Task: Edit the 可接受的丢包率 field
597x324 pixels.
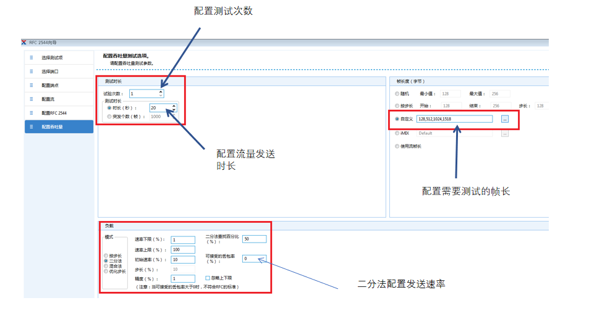Action: pos(255,259)
